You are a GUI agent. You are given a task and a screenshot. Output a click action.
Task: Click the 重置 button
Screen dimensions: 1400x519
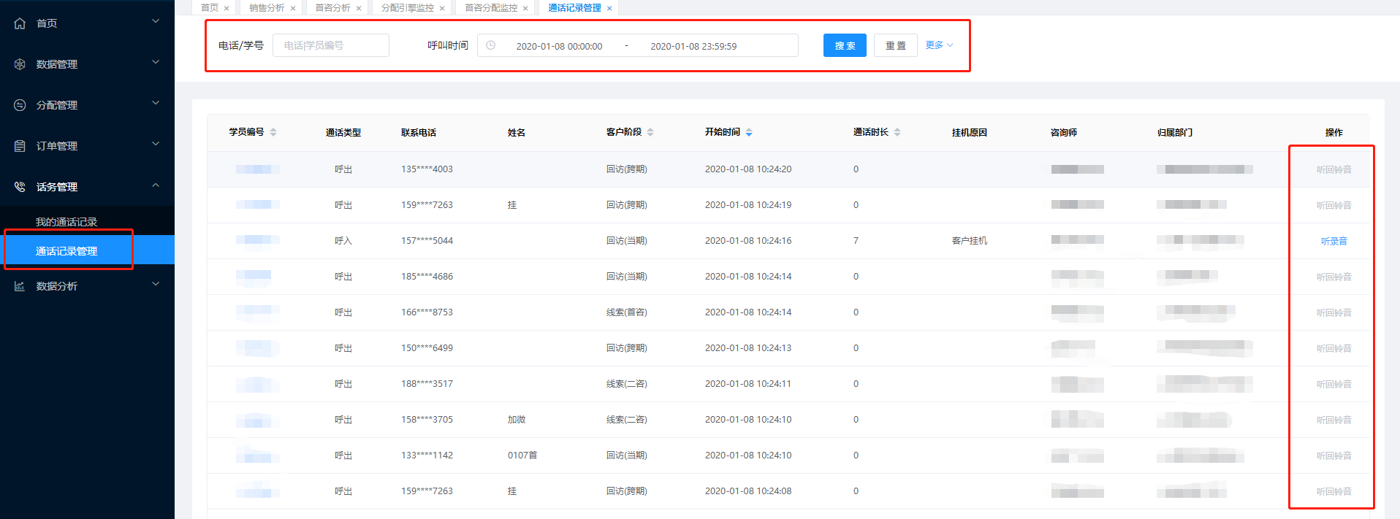(895, 45)
